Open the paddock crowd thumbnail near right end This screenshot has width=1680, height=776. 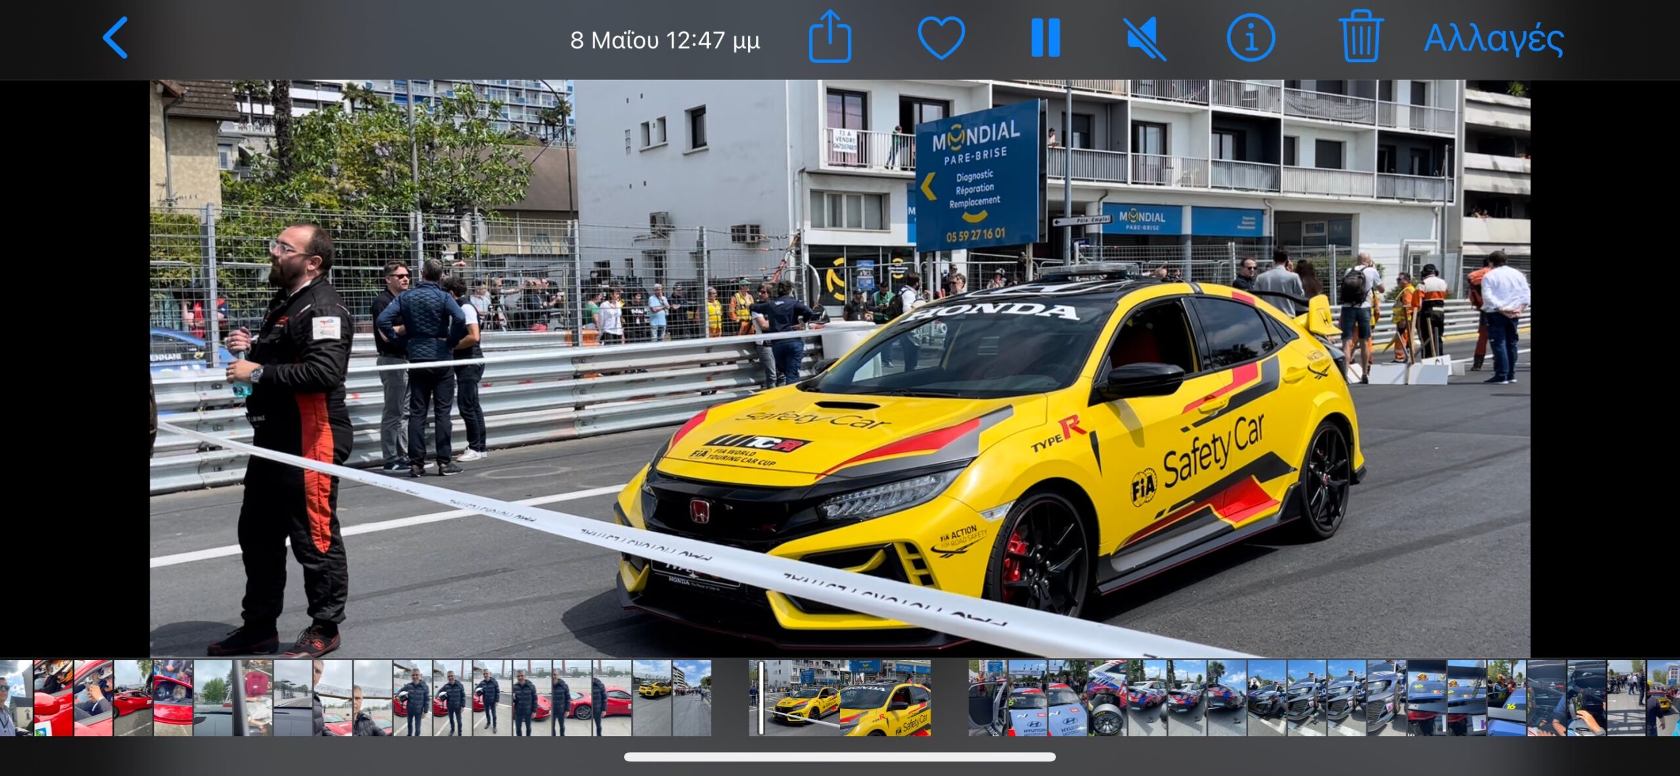(1627, 698)
